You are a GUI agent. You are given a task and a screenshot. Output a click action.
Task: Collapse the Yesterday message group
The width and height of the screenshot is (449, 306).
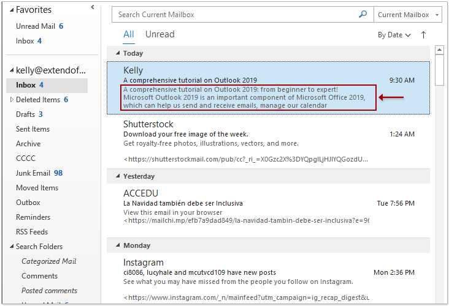118,176
